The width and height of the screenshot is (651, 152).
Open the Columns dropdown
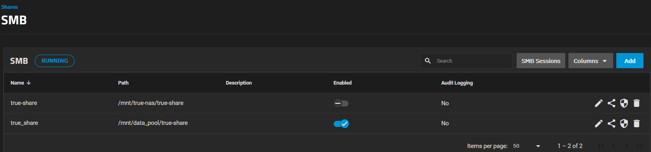coord(590,61)
